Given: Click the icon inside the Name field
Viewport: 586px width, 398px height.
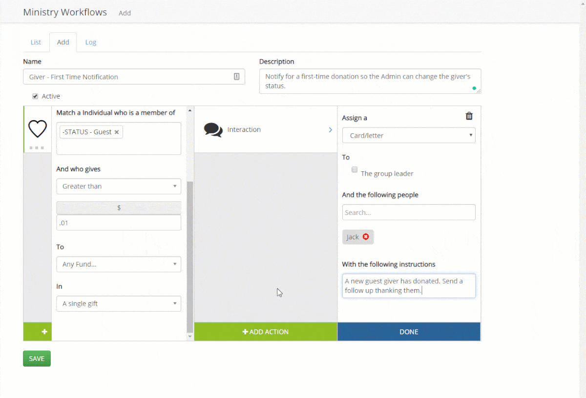Looking at the screenshot, I should click(x=236, y=77).
